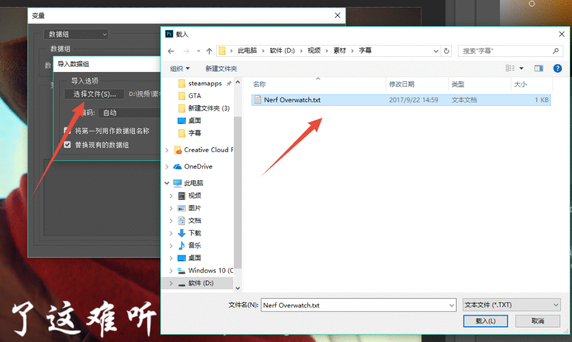This screenshot has width=572, height=342.
Task: Click the OneDrive icon in the sidebar
Action: click(178, 166)
